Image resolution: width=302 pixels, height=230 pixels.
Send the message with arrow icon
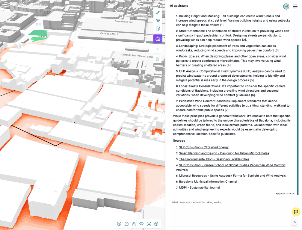(x=295, y=222)
